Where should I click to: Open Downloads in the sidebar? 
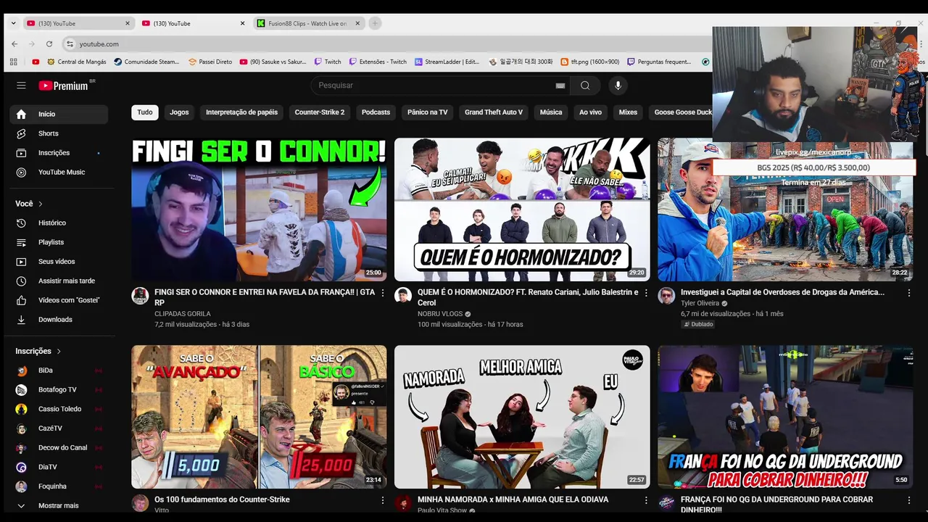tap(59, 320)
